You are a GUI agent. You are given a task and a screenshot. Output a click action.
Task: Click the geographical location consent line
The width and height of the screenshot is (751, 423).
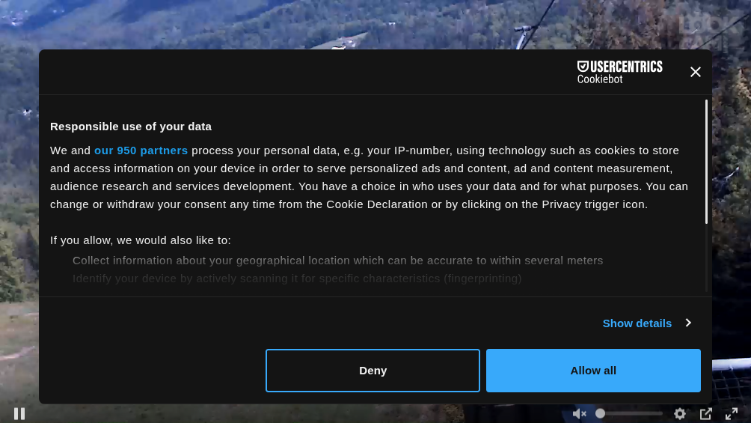337,261
